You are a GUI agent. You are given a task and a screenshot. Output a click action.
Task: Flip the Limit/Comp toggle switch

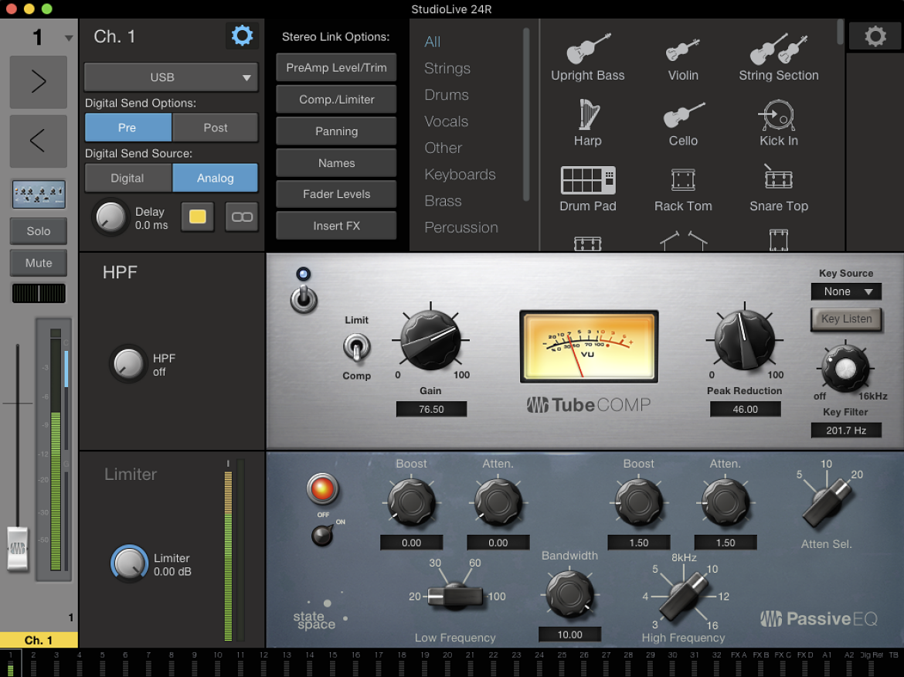pos(356,347)
